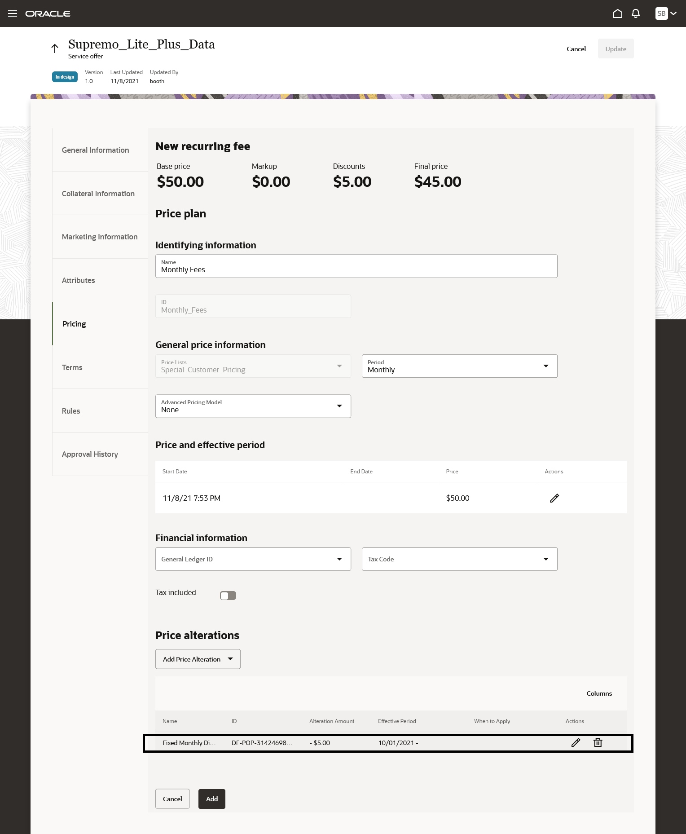This screenshot has height=834, width=686.
Task: Switch to the General Information tab
Action: pyautogui.click(x=96, y=150)
